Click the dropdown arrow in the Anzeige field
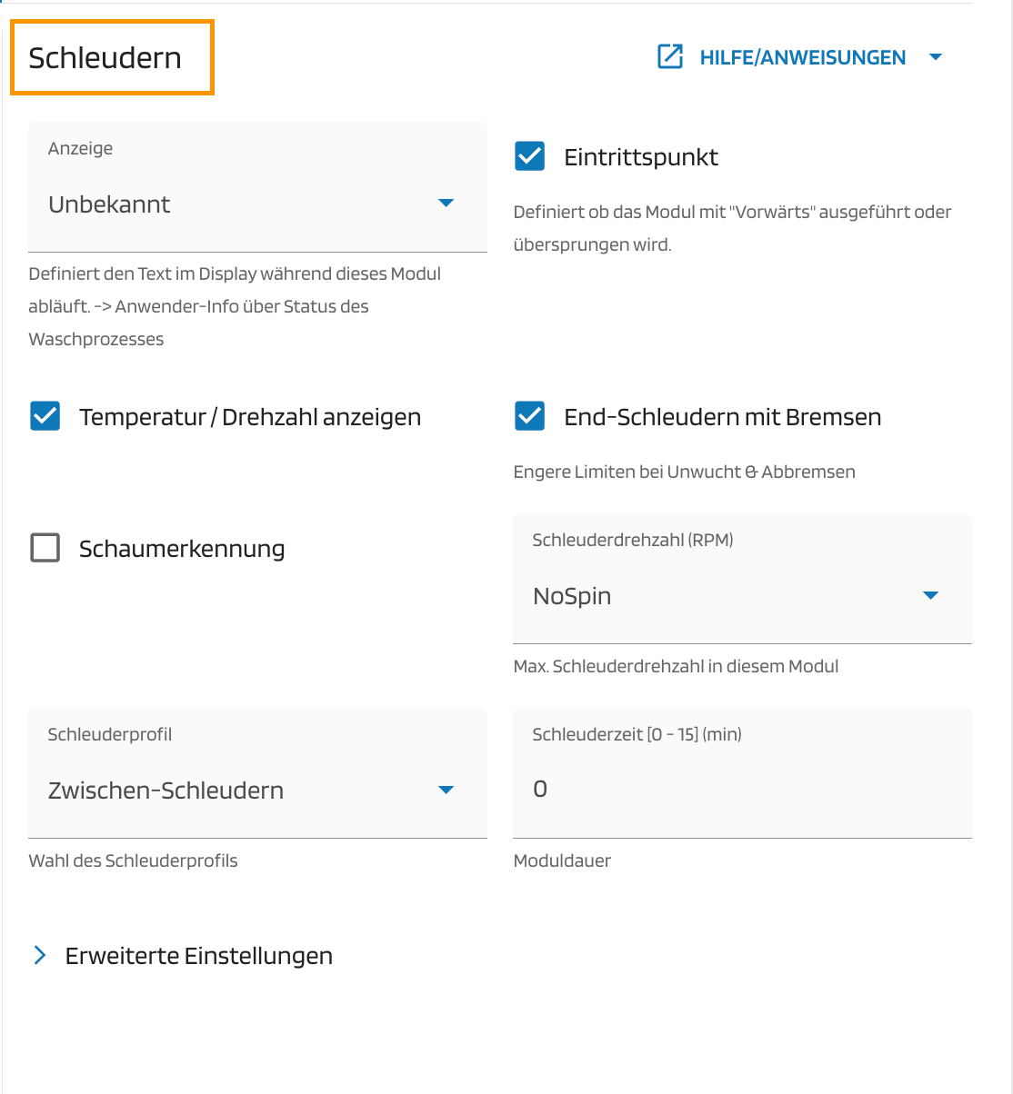Viewport: 1013px width, 1094px height. (x=446, y=204)
